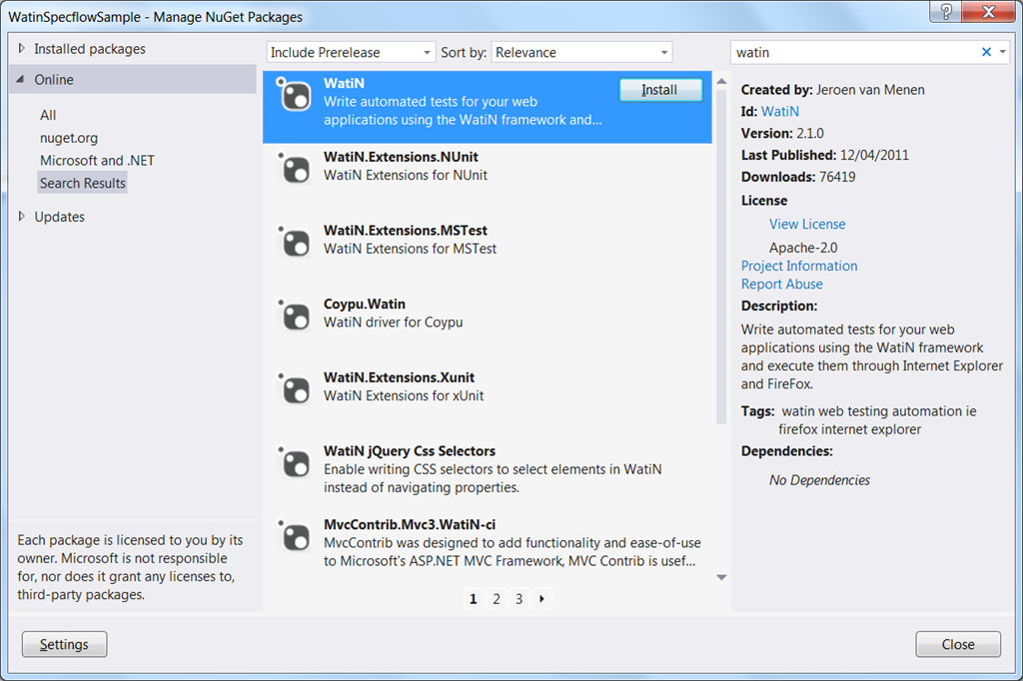Select the Coypu.Watin package title
Screen dimensions: 1023x681
point(364,305)
